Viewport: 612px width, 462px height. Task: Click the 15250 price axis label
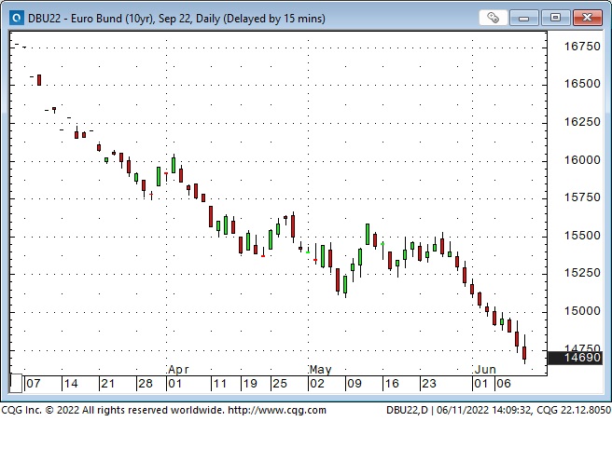pos(582,273)
